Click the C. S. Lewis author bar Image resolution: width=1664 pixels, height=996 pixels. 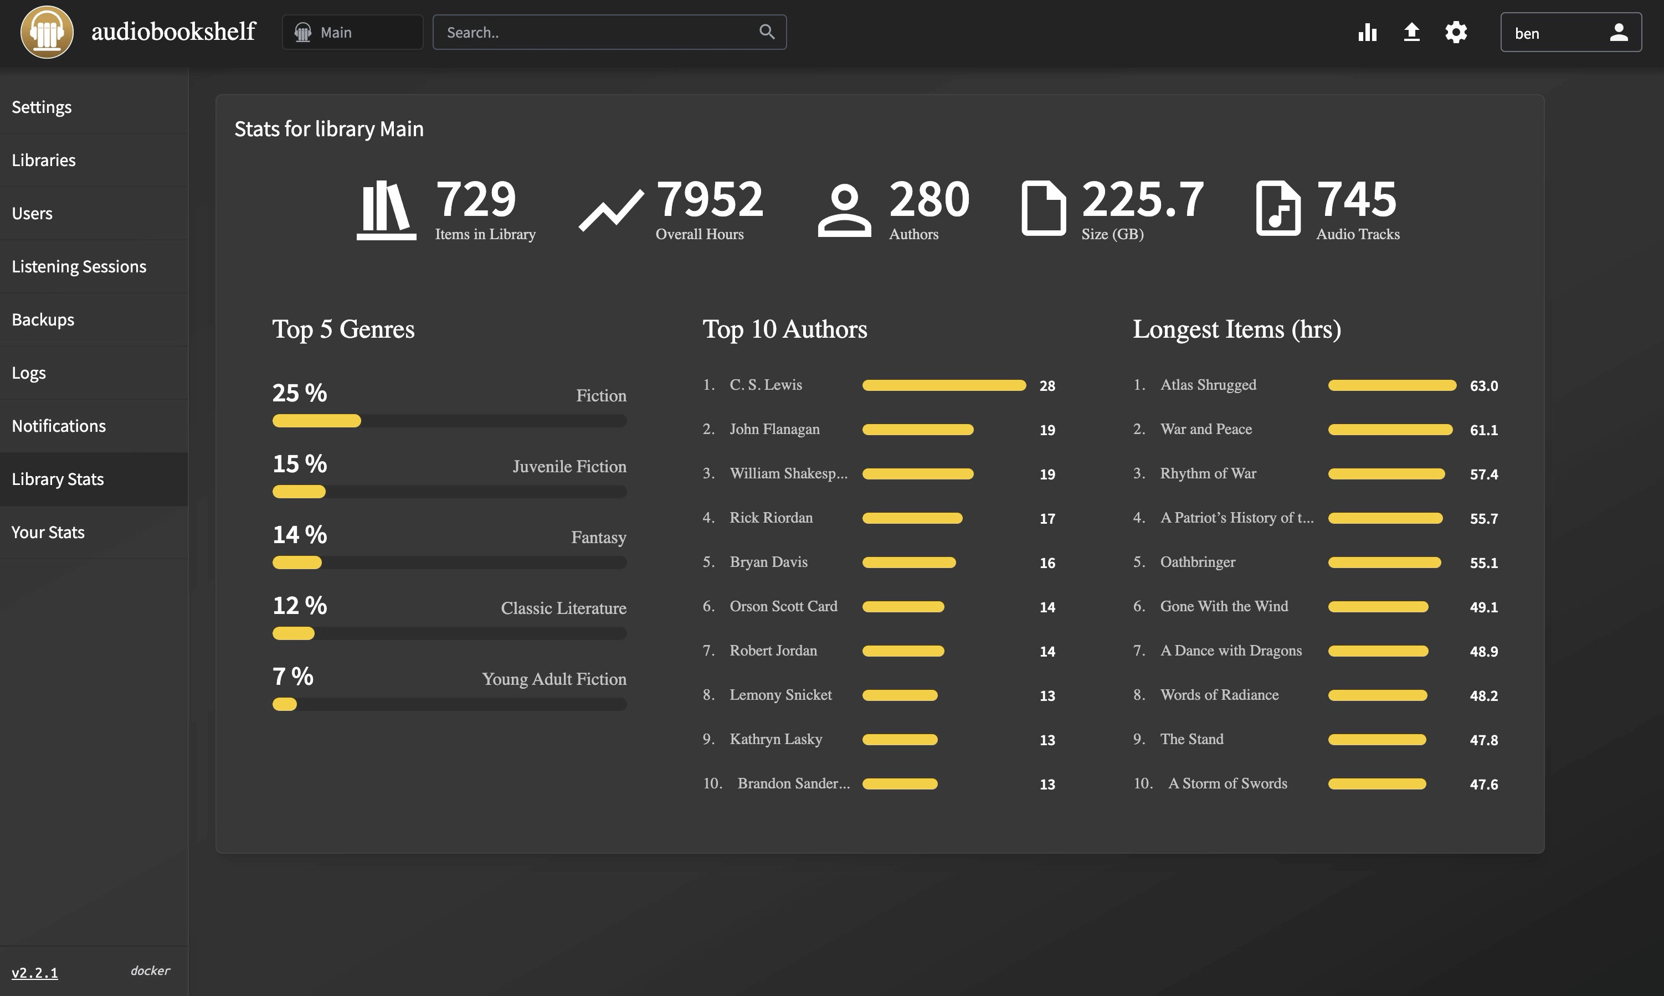(944, 385)
